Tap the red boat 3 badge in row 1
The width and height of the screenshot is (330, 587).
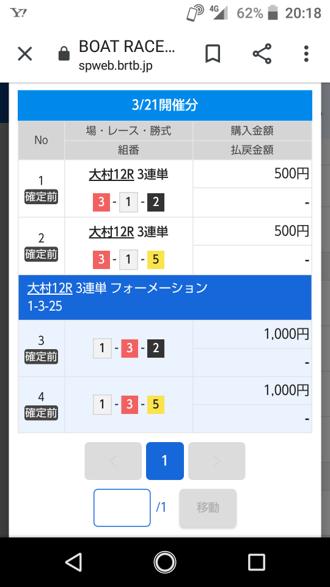[x=101, y=202]
